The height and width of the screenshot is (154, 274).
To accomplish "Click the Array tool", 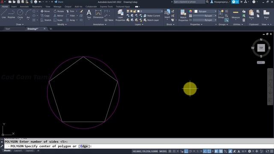I will click(x=71, y=20).
